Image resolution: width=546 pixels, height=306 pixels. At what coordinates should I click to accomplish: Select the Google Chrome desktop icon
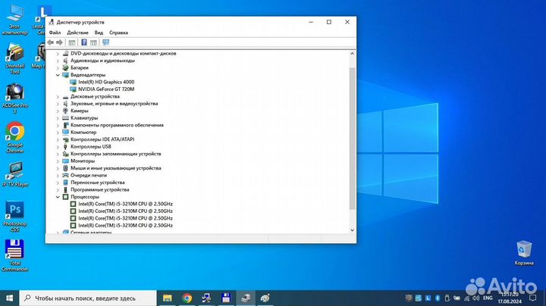click(x=14, y=138)
